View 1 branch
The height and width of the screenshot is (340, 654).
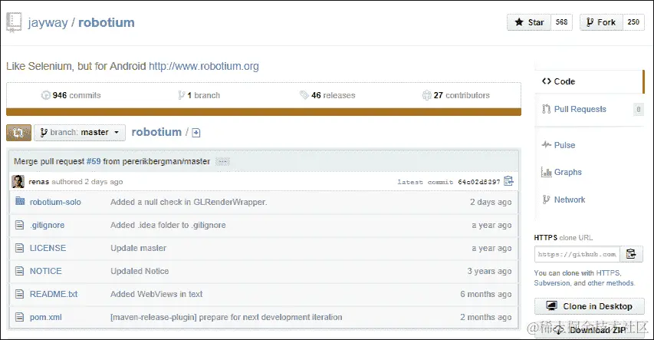point(199,95)
